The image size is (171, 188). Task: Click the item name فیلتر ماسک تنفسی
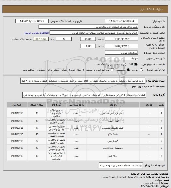pyautogui.click(x=113, y=128)
